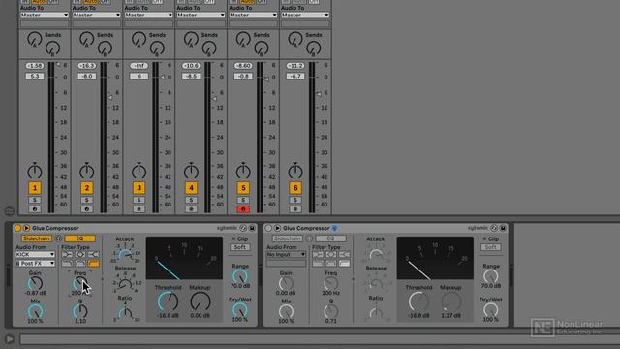Enable the Soft clip button in first Glue Compressor
This screenshot has width=620, height=349.
pos(240,247)
